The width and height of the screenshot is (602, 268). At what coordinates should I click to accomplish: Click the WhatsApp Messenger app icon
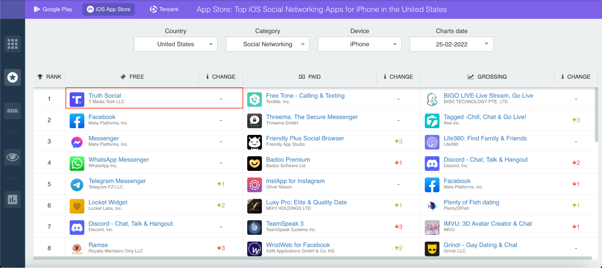pos(77,164)
